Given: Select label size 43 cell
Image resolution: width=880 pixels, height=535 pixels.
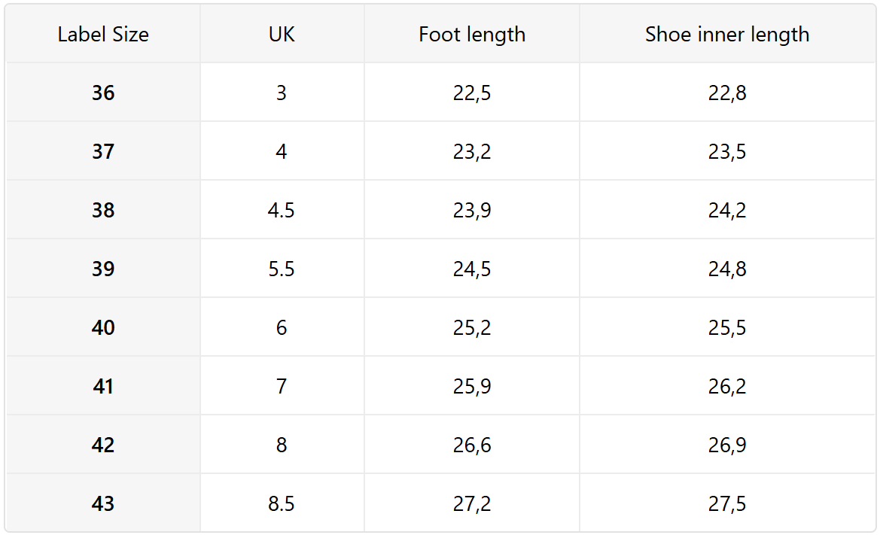Looking at the screenshot, I should (103, 504).
